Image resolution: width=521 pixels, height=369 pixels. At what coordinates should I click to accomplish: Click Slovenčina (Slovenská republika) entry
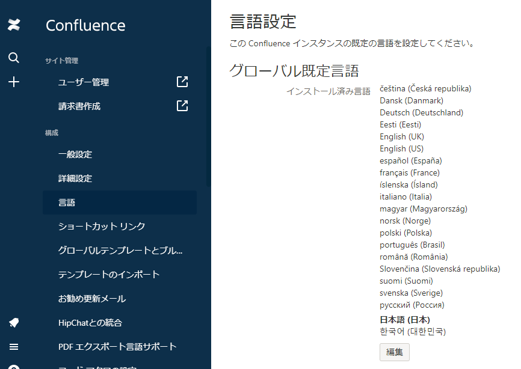coord(440,269)
